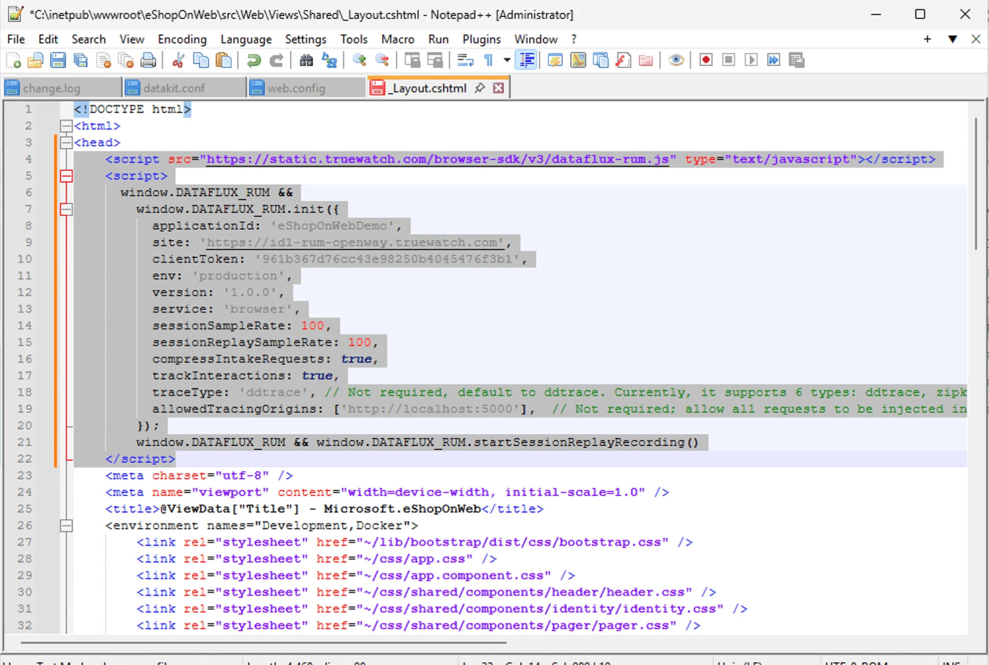Collapse the environment fold at line 26
989x665 pixels.
66,526
